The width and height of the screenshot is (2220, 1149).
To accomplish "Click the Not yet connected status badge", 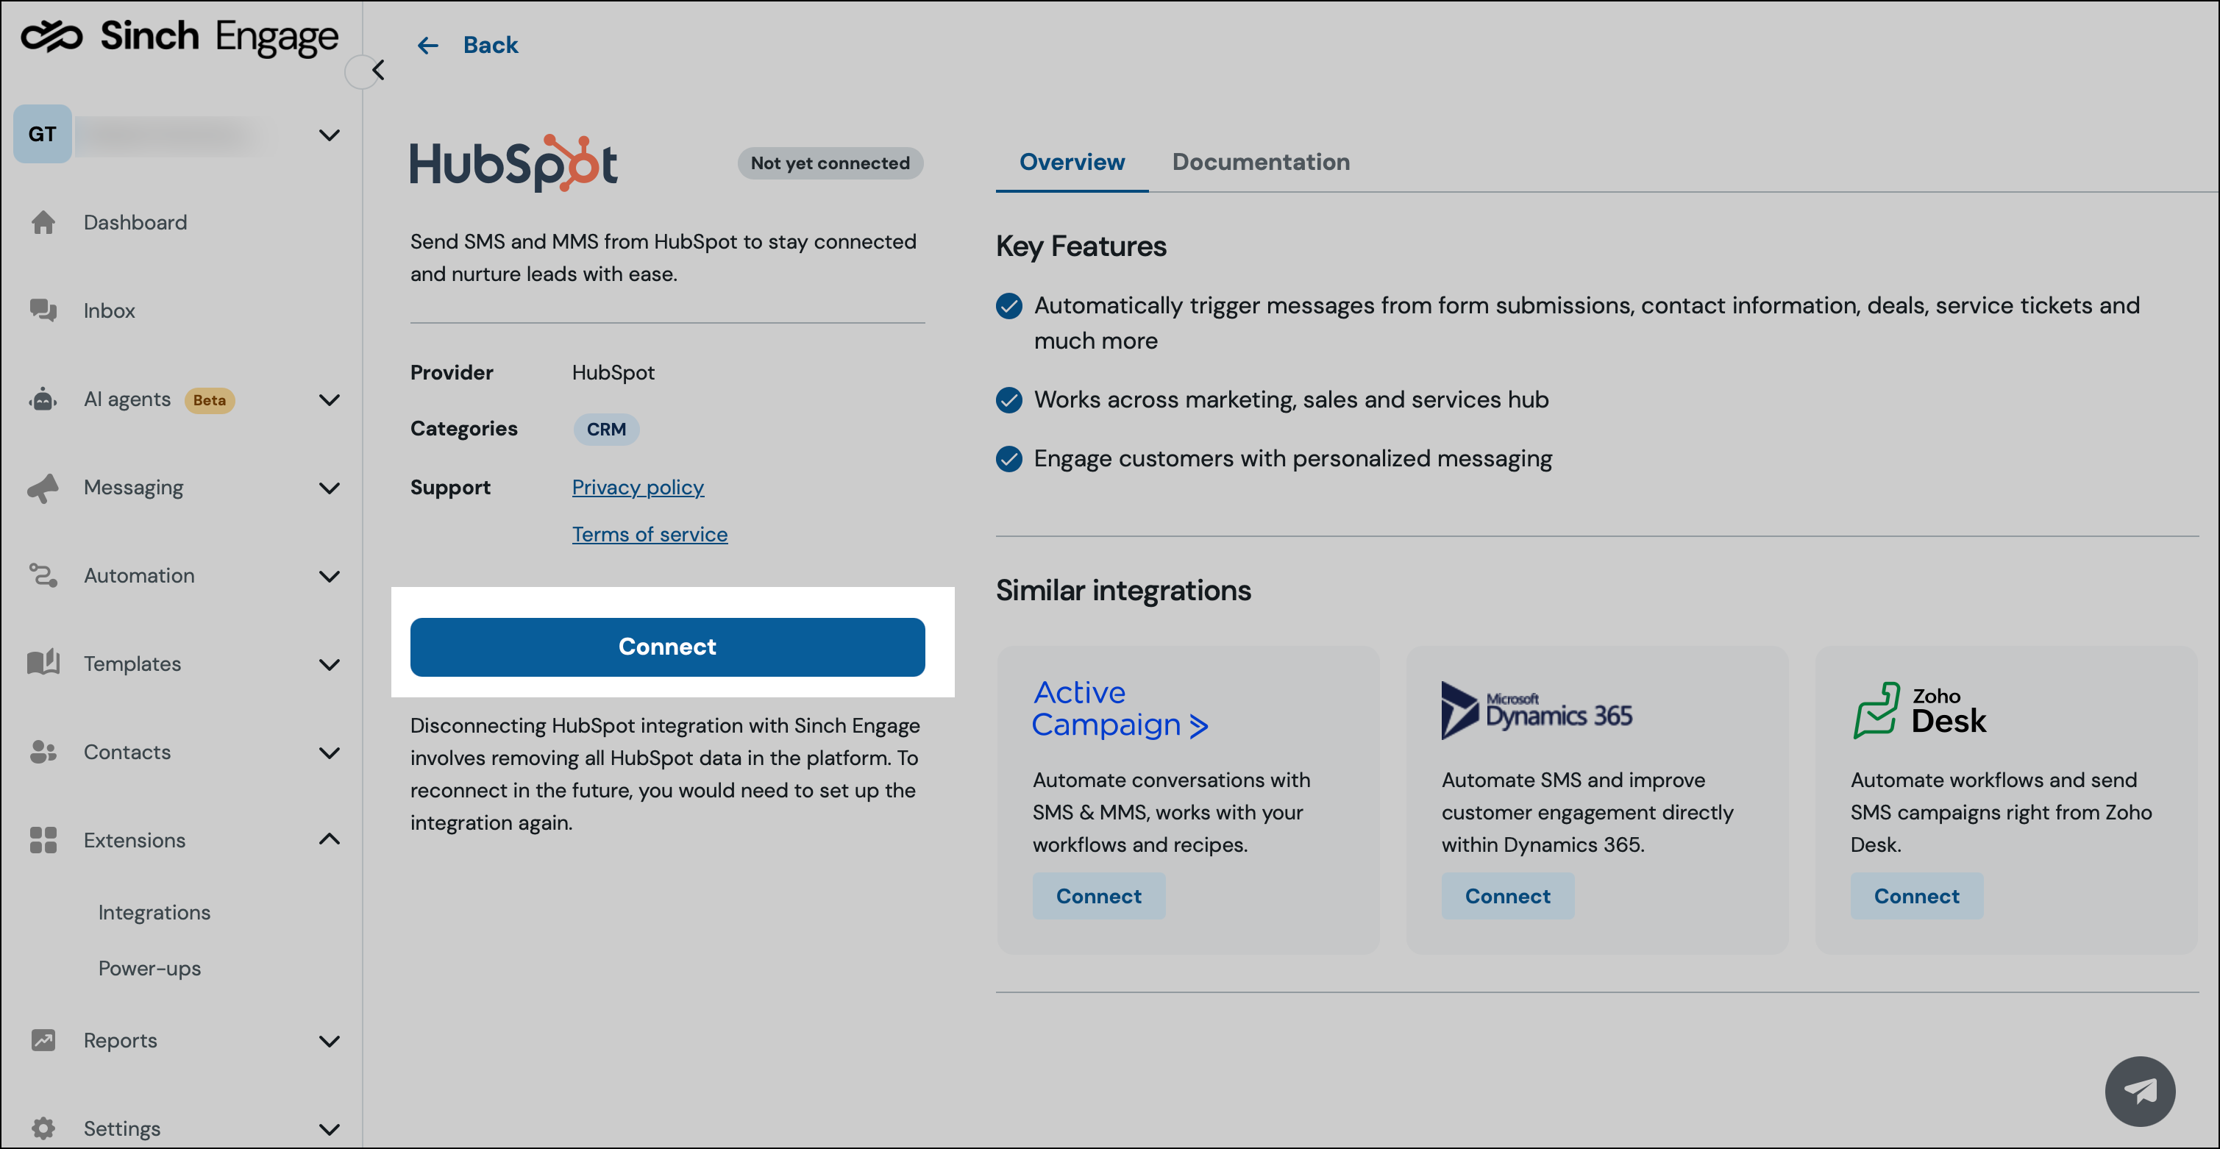I will [x=830, y=163].
